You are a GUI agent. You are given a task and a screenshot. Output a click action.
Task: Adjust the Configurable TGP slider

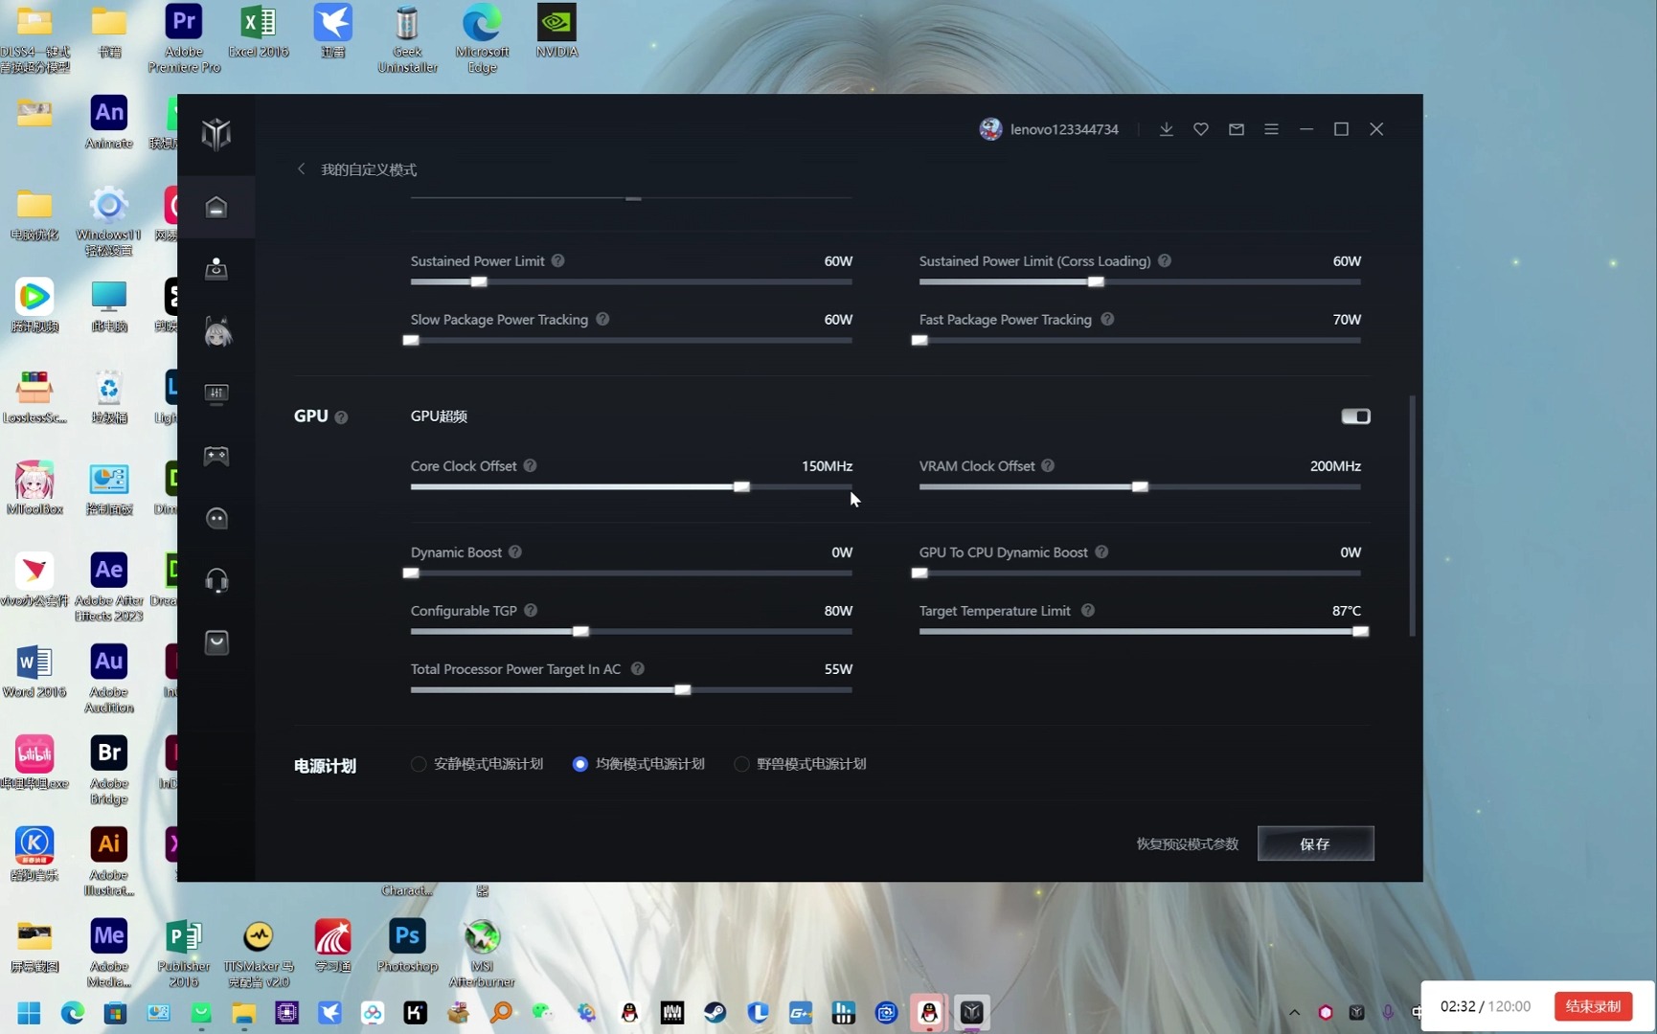click(x=580, y=632)
